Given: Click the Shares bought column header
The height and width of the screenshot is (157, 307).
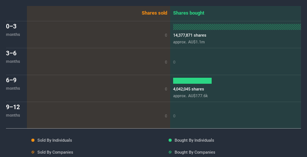Looking at the screenshot, I should (188, 13).
